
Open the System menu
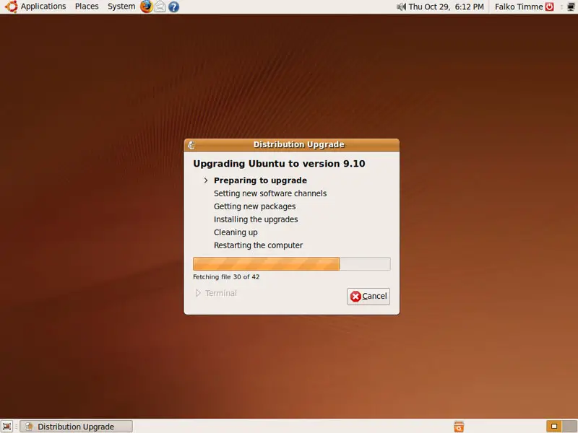tap(121, 6)
